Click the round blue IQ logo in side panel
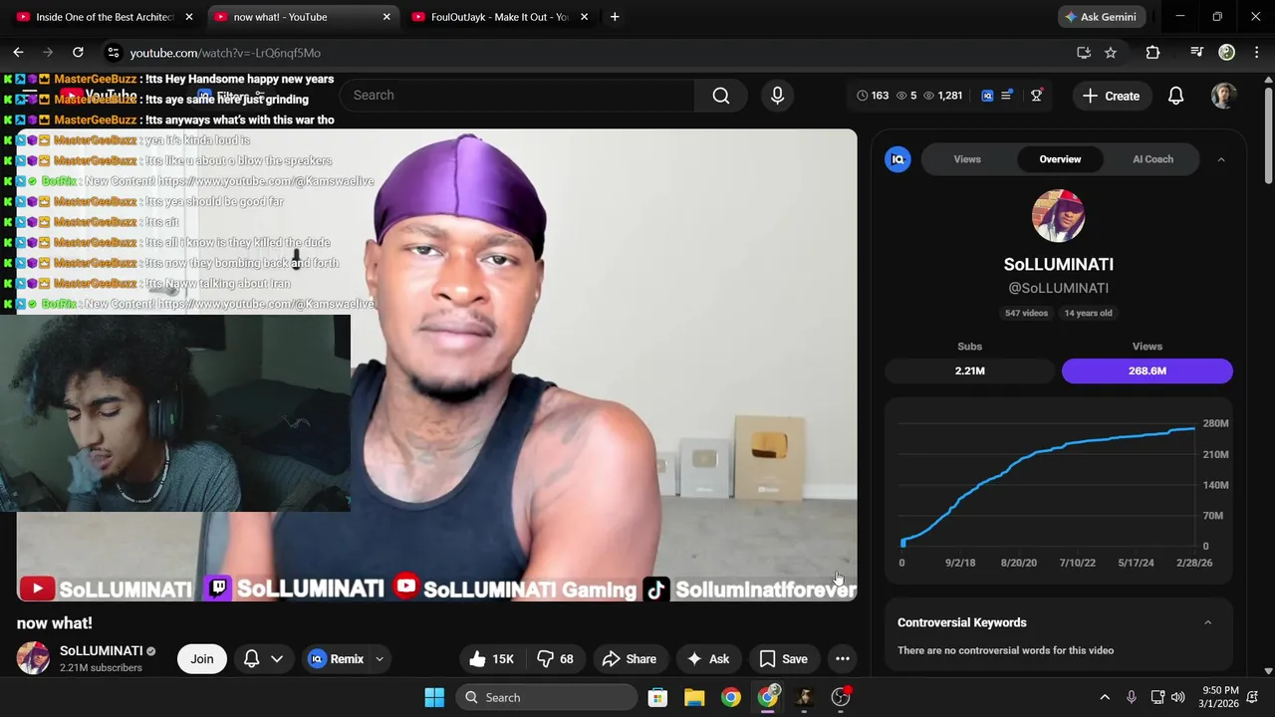 click(x=897, y=159)
